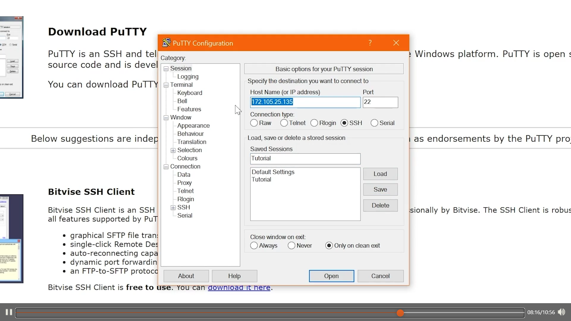Pause the video playback
This screenshot has width=571, height=321.
(9, 312)
